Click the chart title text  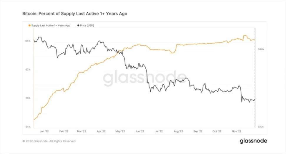75,14
